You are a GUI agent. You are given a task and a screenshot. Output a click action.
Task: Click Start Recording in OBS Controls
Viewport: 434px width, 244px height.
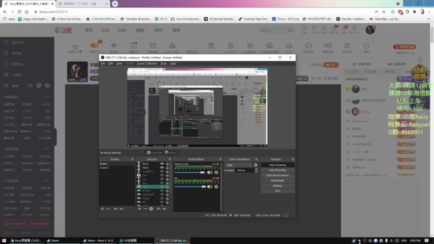pos(277,170)
